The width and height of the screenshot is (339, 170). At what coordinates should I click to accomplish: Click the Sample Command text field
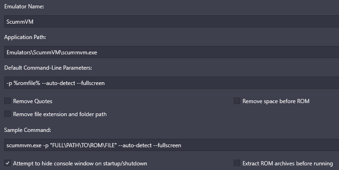172,145
